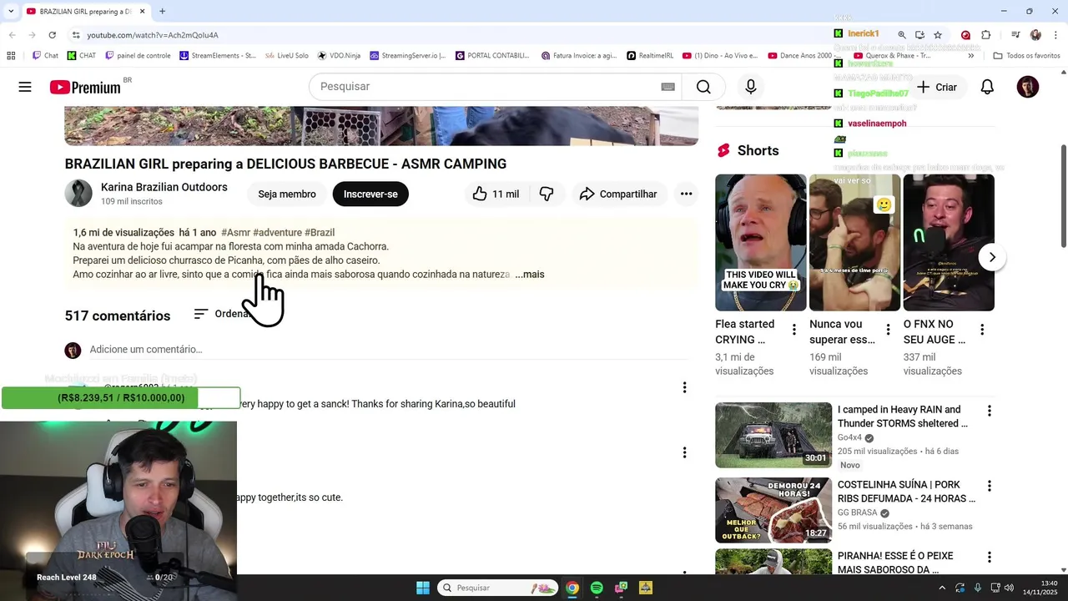This screenshot has width=1068, height=601.
Task: Open the GG BRASA channel link
Action: pos(858,513)
